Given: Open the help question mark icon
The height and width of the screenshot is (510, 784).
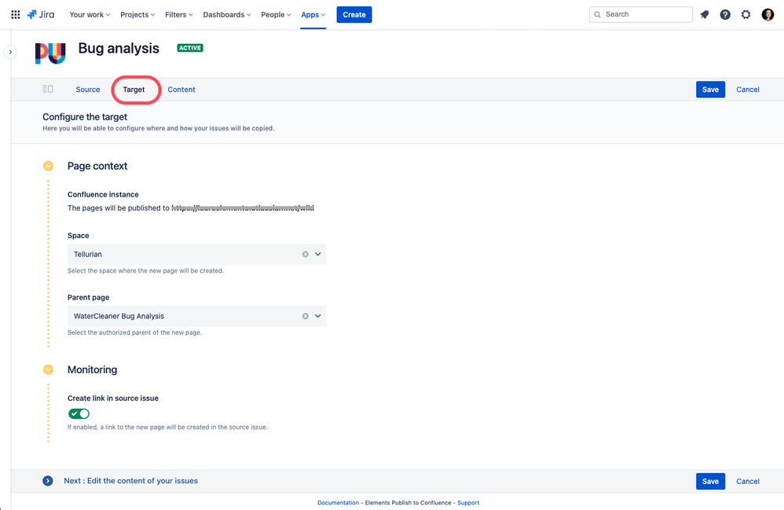Looking at the screenshot, I should click(725, 14).
